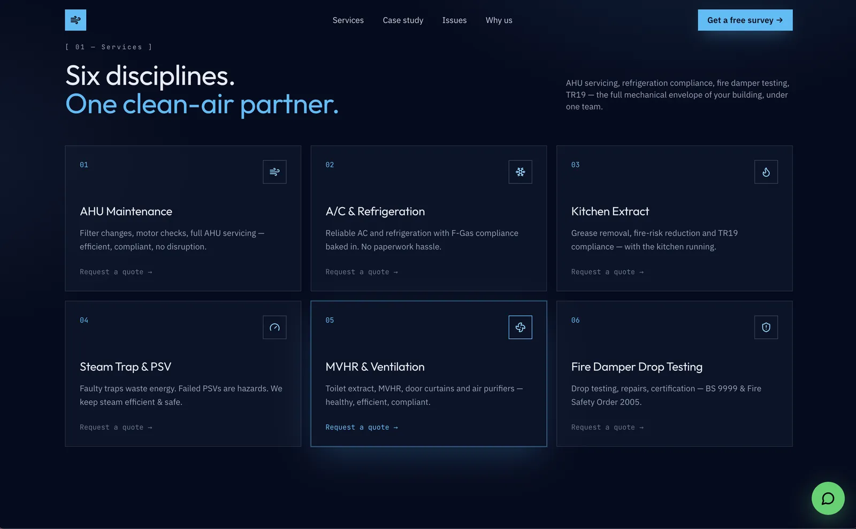Viewport: 856px width, 529px height.
Task: Request a quote for Steam Trap & PSV
Action: pos(116,427)
